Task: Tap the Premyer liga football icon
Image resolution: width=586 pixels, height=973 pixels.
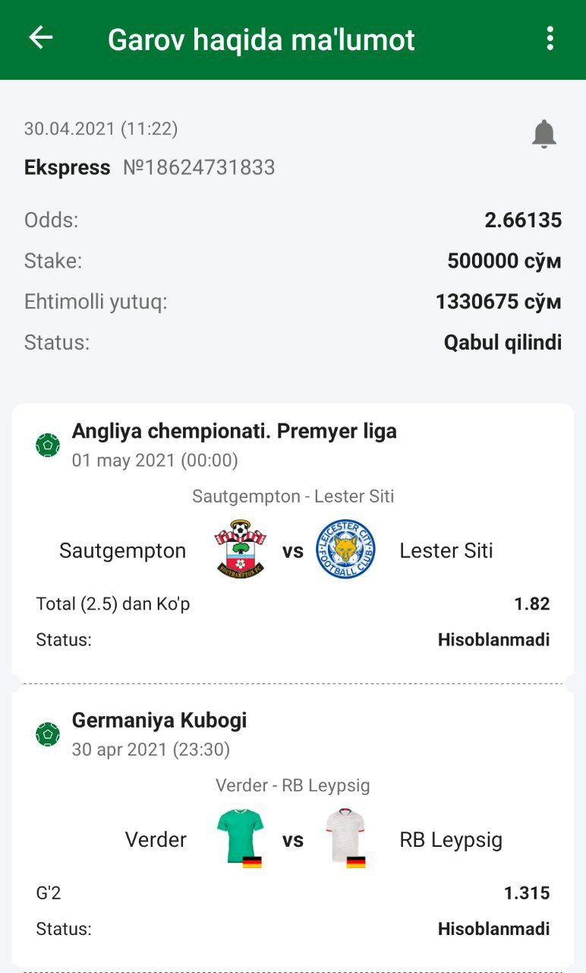Action: 48,445
